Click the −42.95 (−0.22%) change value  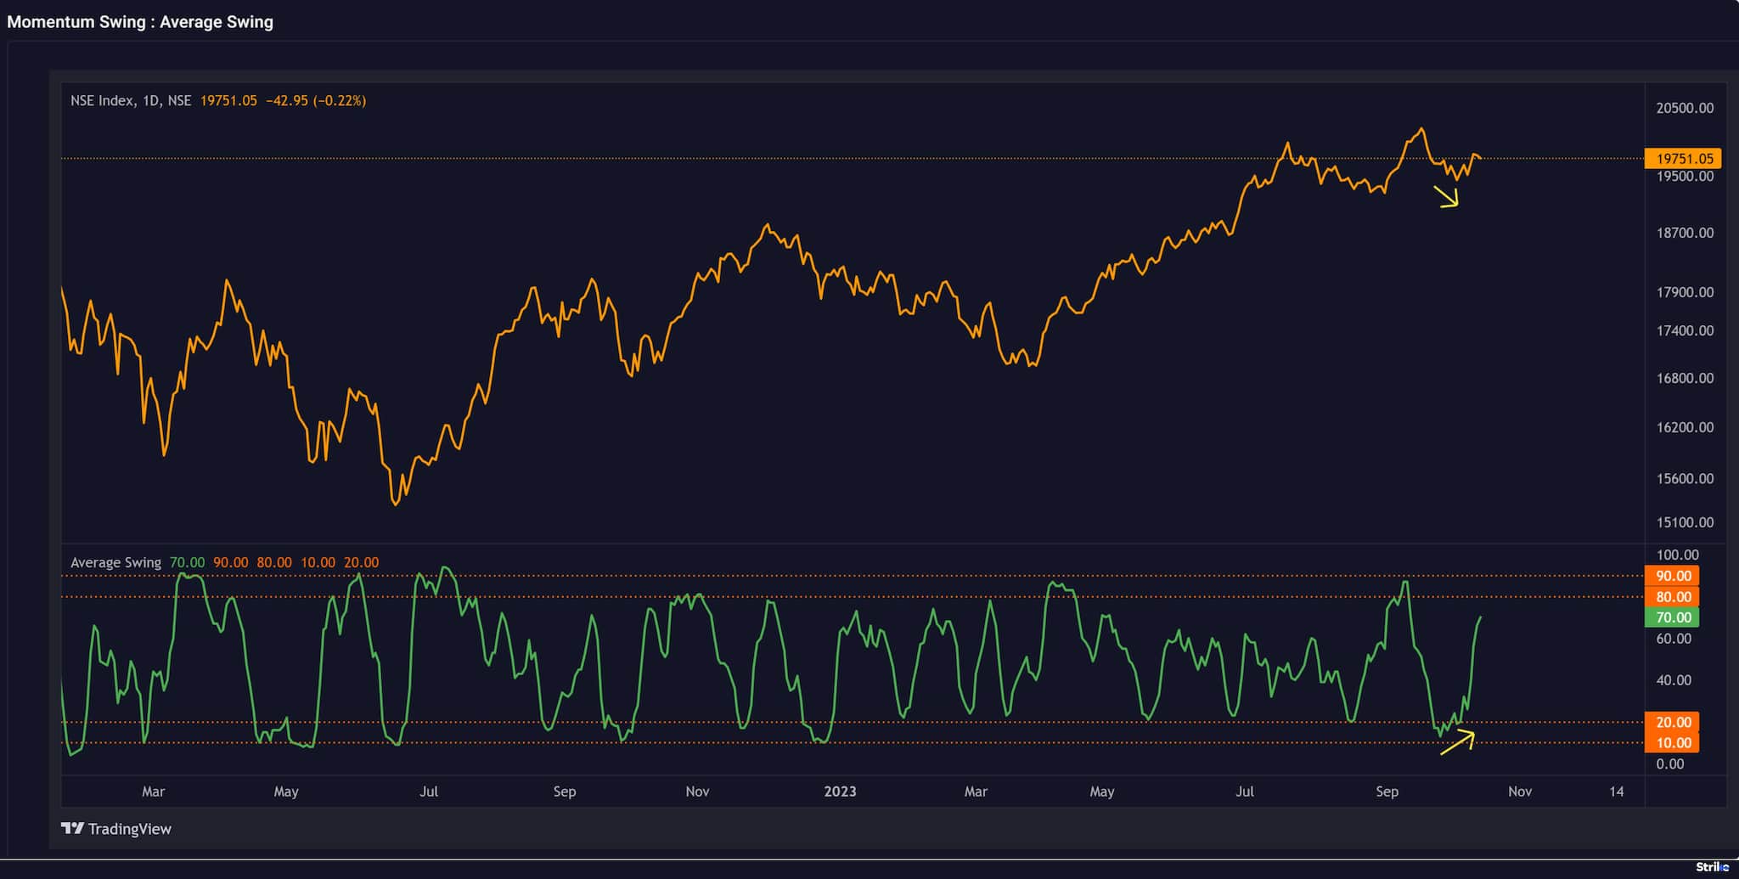[x=316, y=101]
